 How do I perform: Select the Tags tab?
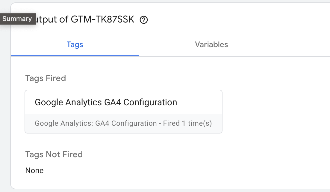[75, 45]
